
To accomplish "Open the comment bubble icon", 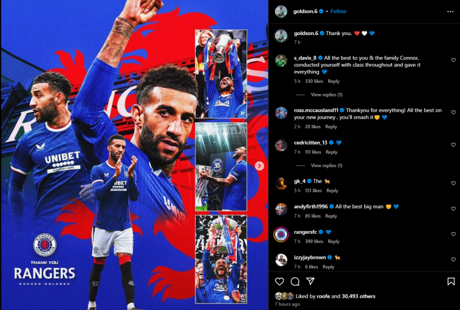I will point(295,282).
